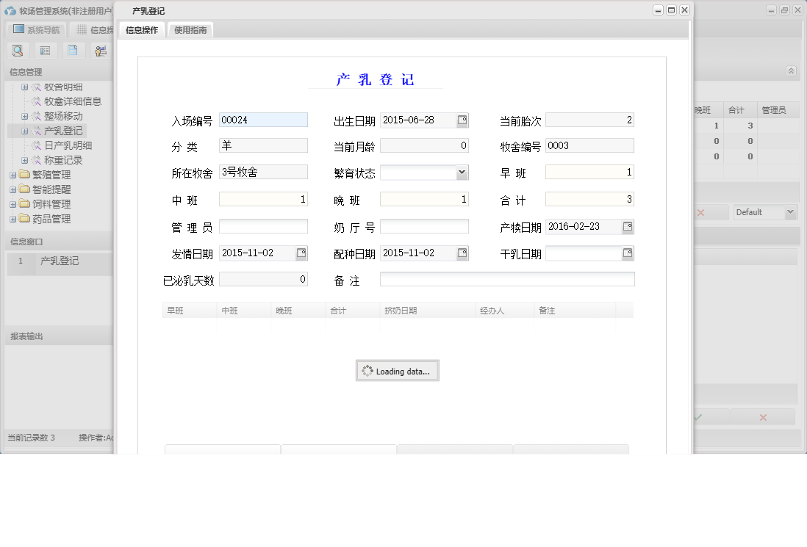
Task: Open the calendar picker for 发情日期
Action: pyautogui.click(x=301, y=252)
